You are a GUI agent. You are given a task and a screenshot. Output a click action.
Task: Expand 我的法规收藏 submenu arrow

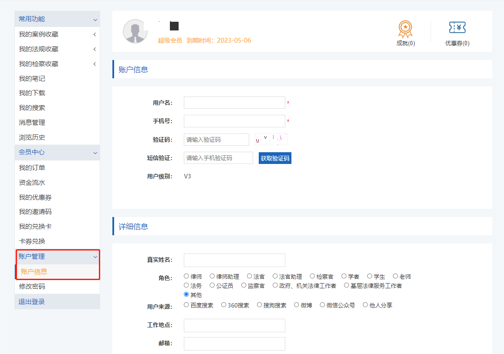pyautogui.click(x=95, y=49)
